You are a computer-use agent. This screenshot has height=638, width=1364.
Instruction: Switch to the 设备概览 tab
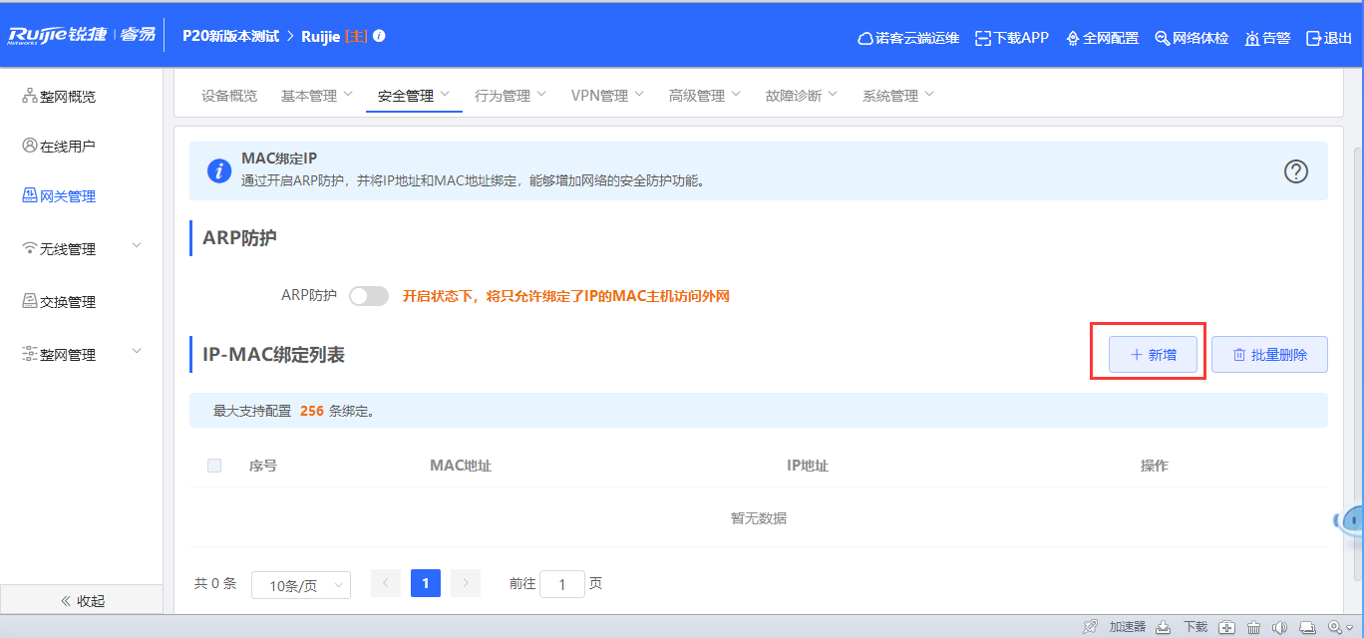229,96
